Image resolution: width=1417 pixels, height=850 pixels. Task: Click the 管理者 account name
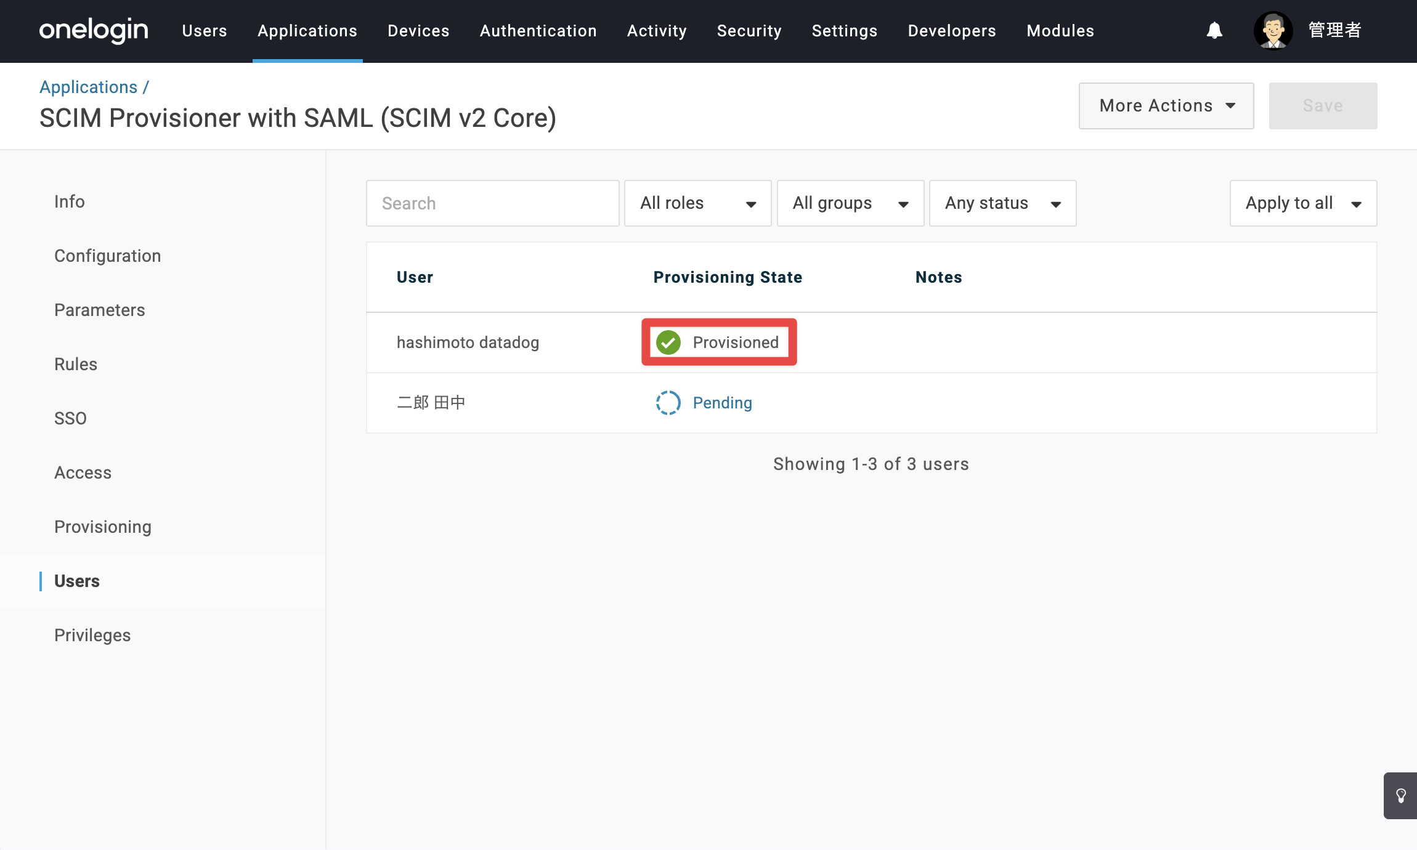[x=1335, y=30]
